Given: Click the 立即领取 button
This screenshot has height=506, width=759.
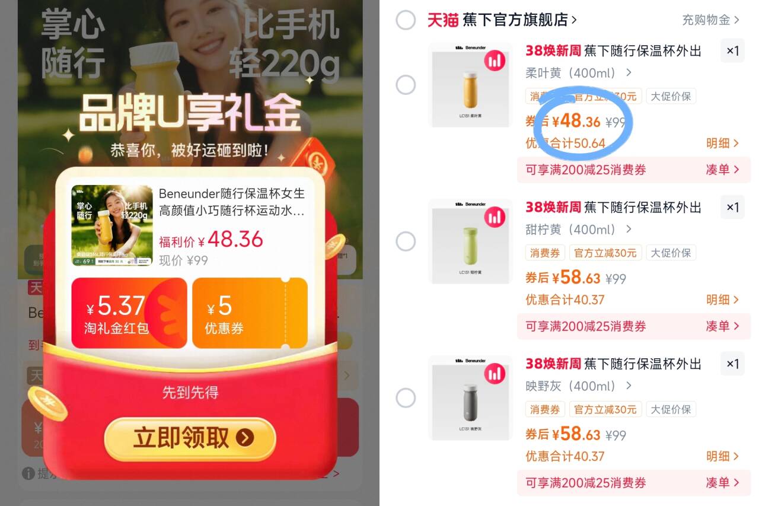Looking at the screenshot, I should click(x=190, y=438).
